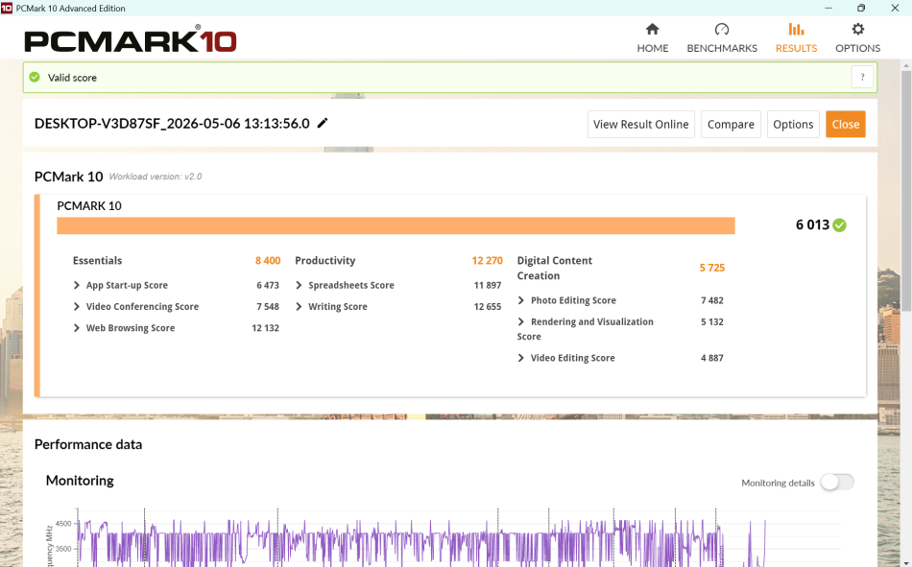Click View Result Online button
The width and height of the screenshot is (912, 567).
pyautogui.click(x=641, y=125)
